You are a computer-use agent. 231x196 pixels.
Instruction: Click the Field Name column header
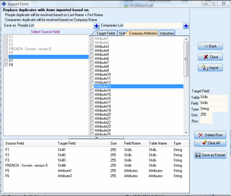click(x=135, y=143)
